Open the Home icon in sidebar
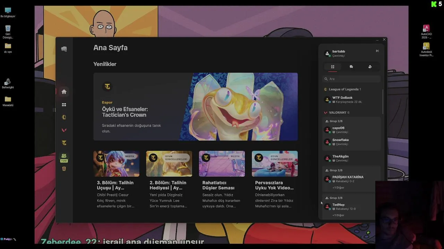The width and height of the screenshot is (444, 249). tap(64, 92)
